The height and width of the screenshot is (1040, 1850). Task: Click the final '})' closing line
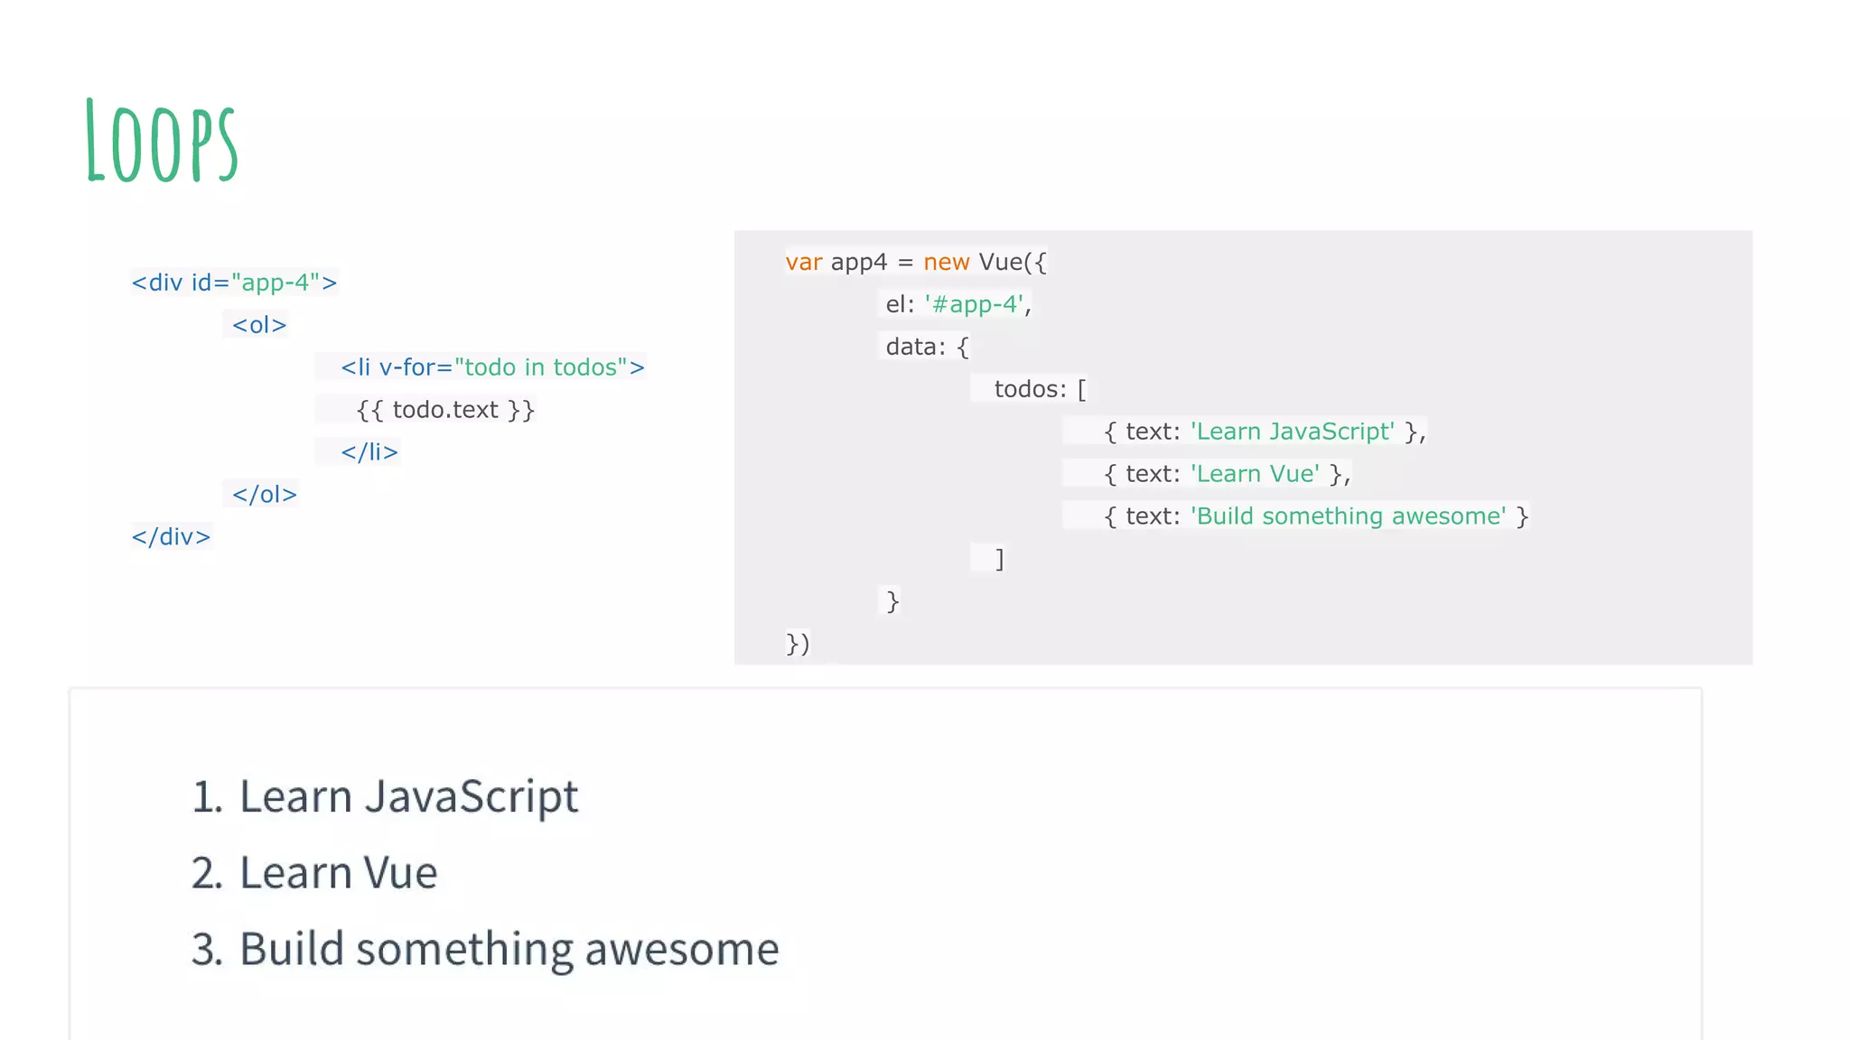point(798,644)
